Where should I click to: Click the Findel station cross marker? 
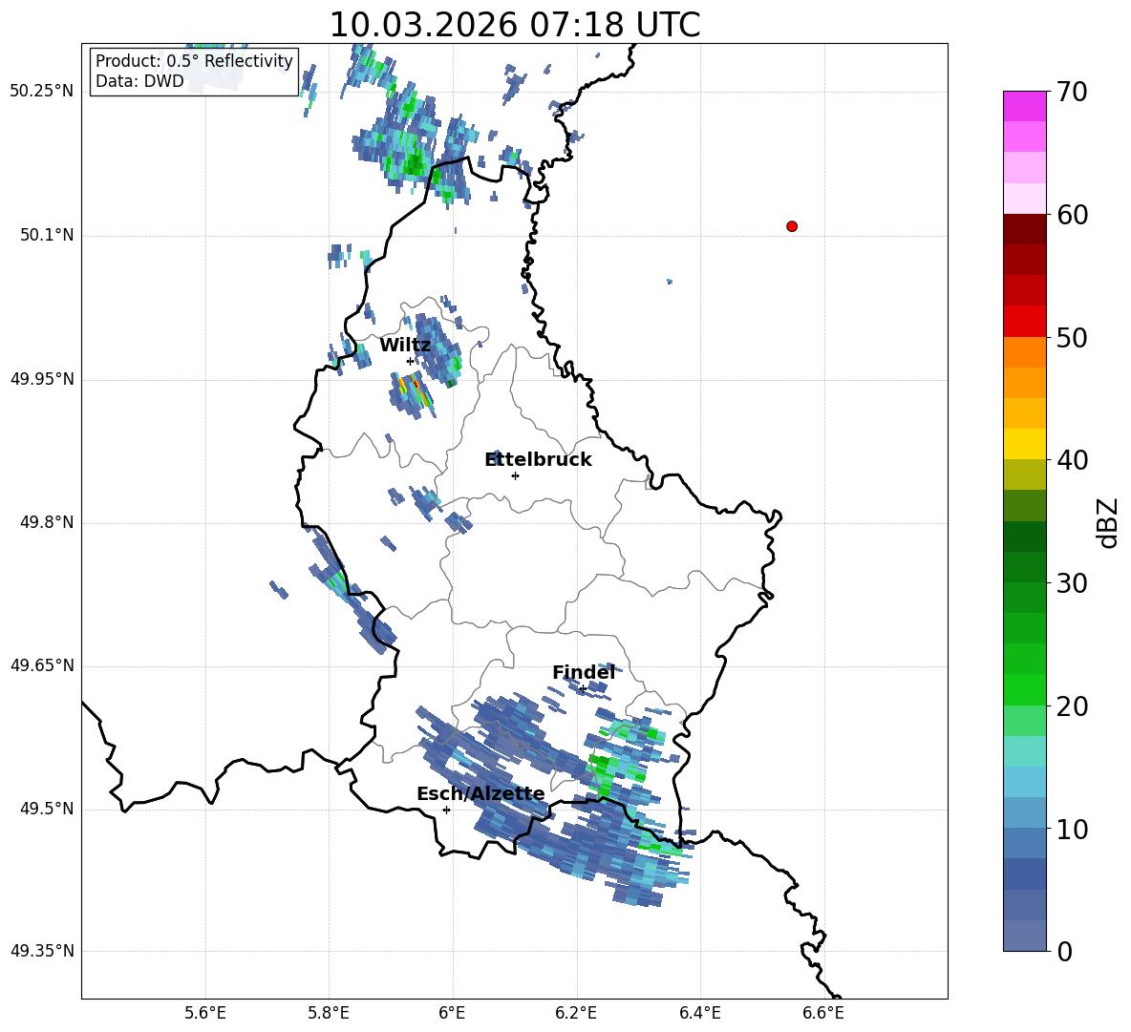[583, 688]
